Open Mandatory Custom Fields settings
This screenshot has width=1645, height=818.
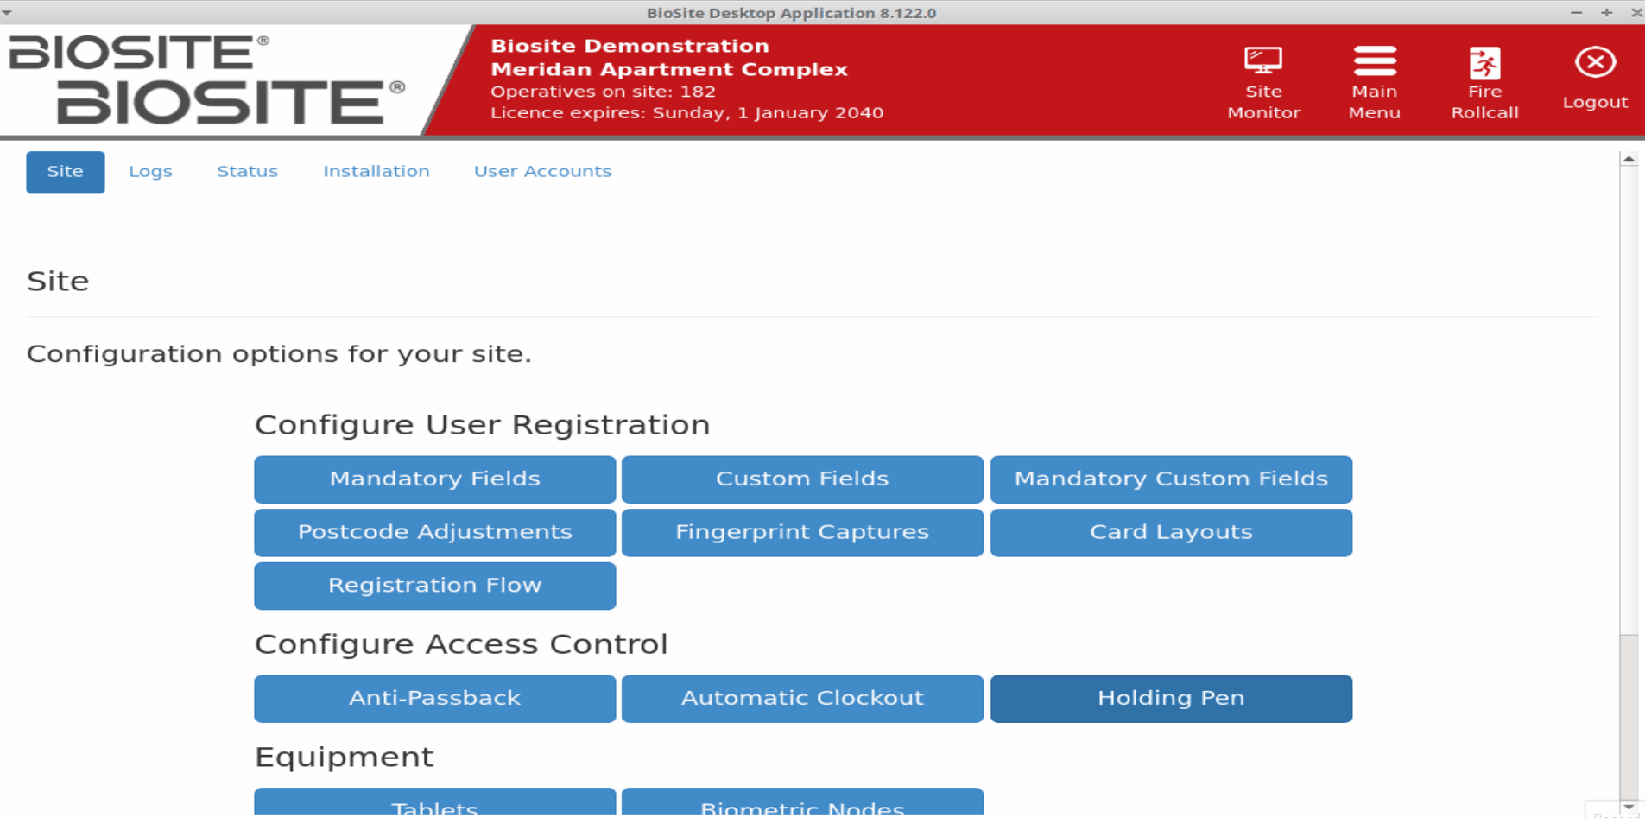(x=1171, y=479)
